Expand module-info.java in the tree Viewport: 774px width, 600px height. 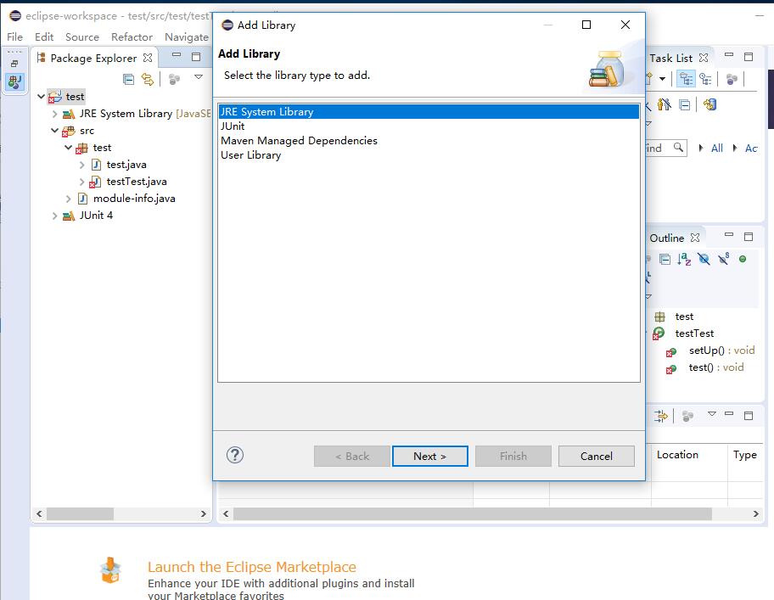pos(68,199)
